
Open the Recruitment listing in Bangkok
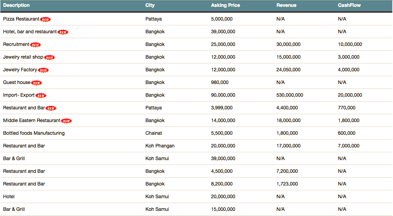point(16,44)
